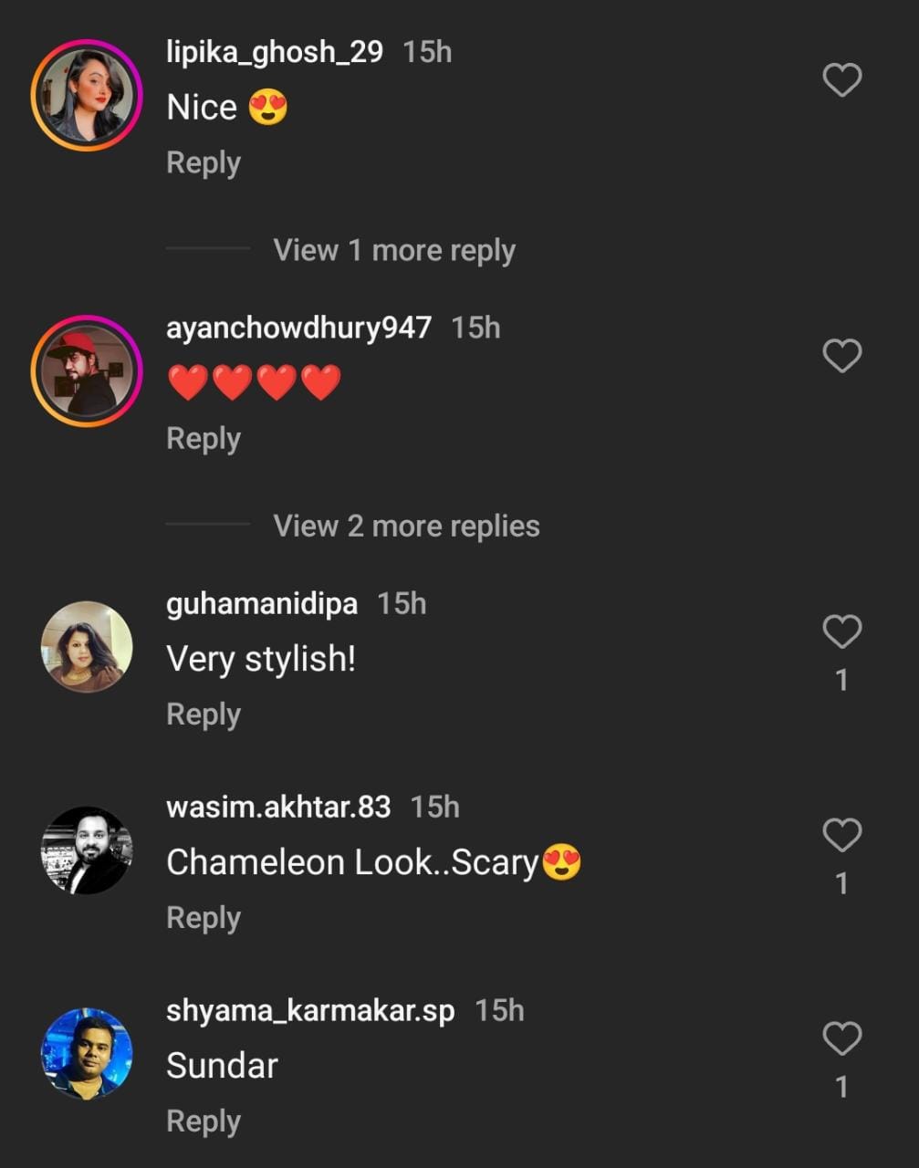The height and width of the screenshot is (1168, 919).
Task: Open shyama_karmakar.sp's profile picture
Action: (x=87, y=1053)
